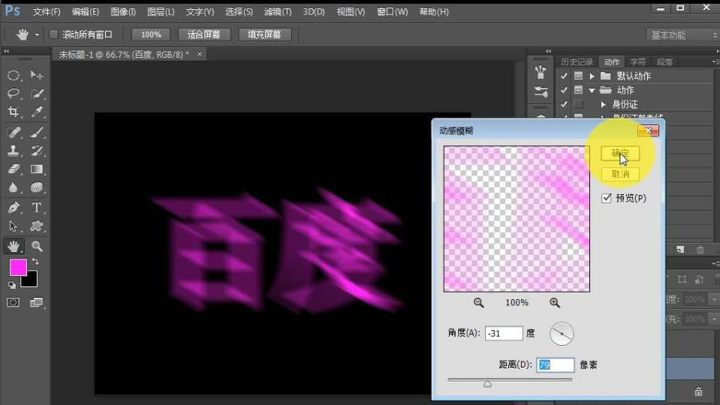Select the Crop tool

click(14, 112)
